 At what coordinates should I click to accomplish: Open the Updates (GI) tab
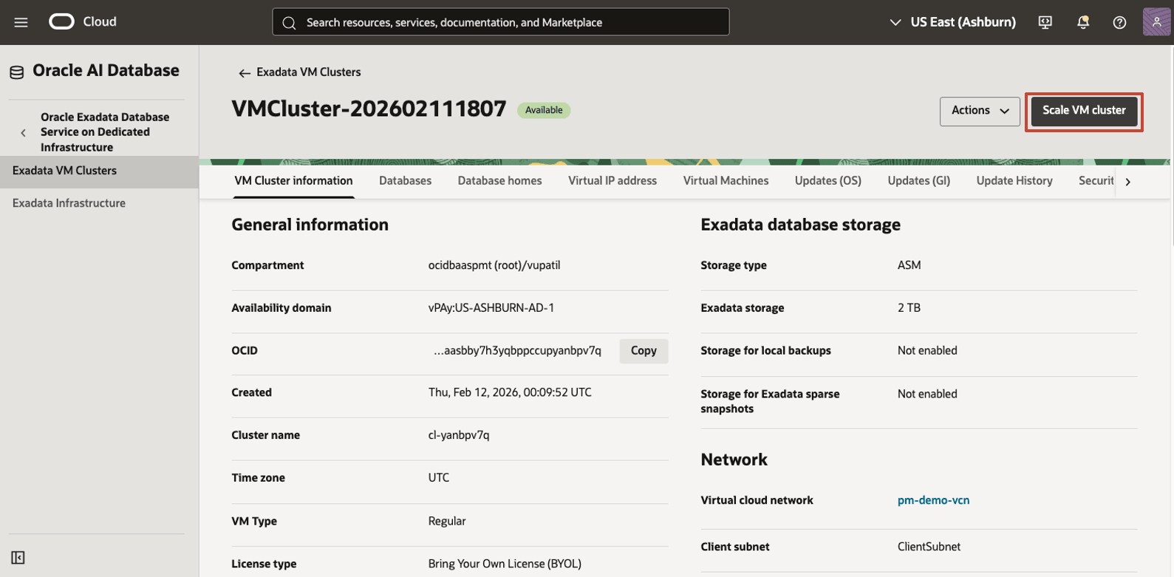pyautogui.click(x=919, y=181)
